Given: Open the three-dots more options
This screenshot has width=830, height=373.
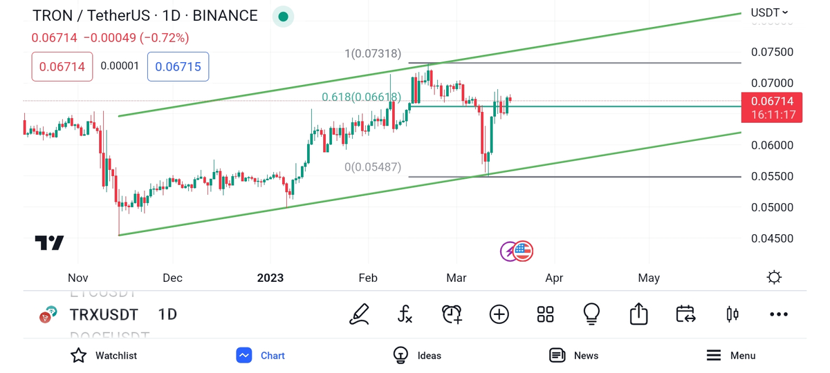Looking at the screenshot, I should point(779,314).
